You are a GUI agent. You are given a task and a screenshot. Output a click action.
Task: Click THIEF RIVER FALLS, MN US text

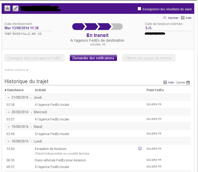pyautogui.click(x=23, y=34)
